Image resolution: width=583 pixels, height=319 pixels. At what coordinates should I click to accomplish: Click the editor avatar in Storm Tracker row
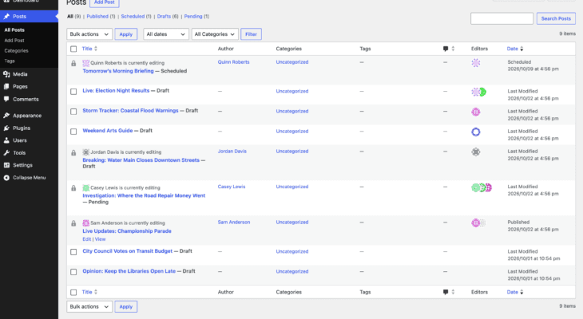point(476,112)
